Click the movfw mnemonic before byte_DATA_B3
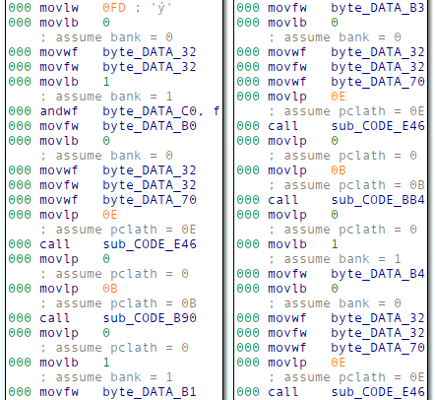435x400 pixels. coord(287,8)
